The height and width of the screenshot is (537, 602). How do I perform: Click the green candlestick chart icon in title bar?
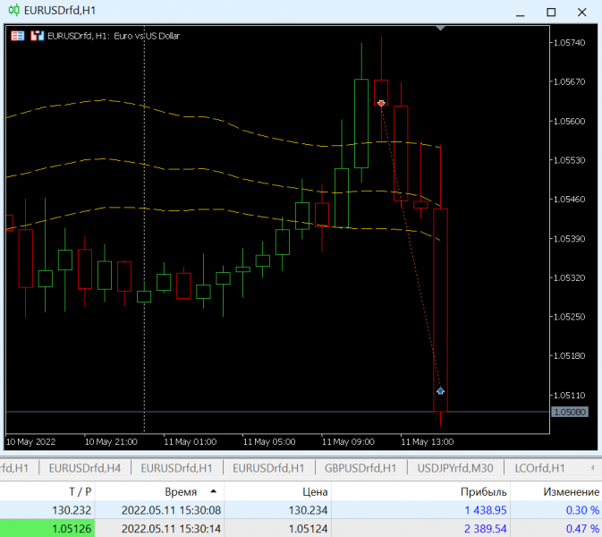(x=13, y=10)
